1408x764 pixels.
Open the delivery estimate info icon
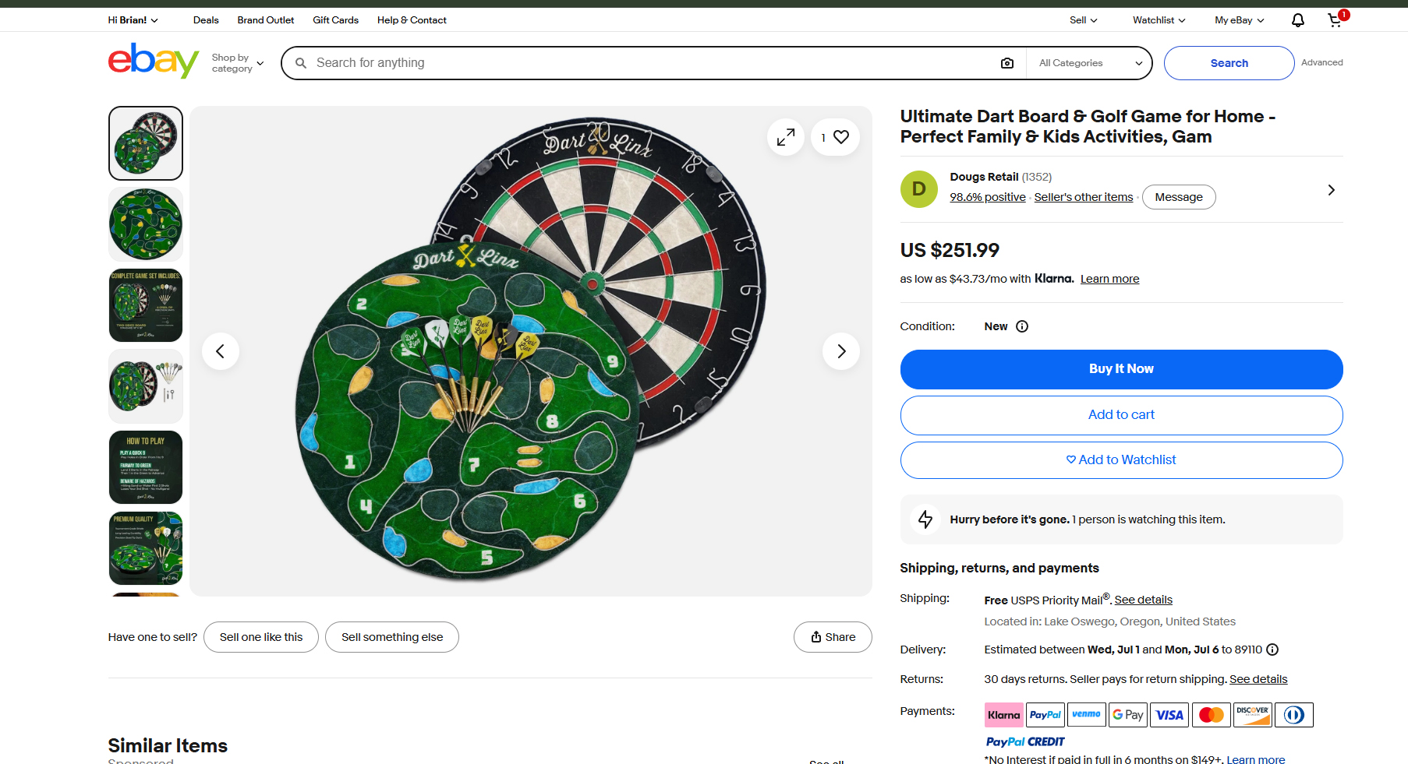1272,650
